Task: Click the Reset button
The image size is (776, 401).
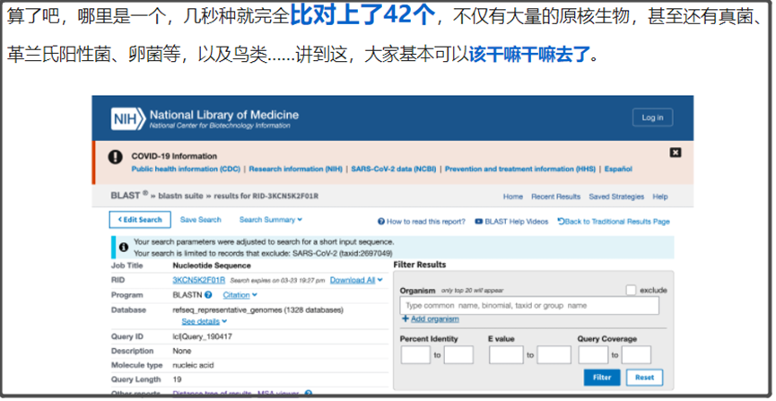Action: click(x=644, y=378)
